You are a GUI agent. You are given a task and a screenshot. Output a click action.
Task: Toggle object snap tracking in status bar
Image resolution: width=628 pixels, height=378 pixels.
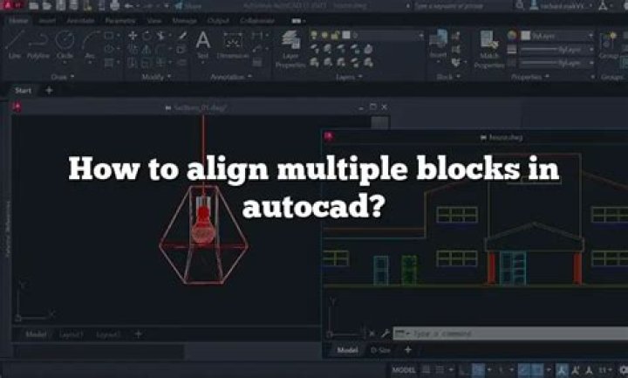click(x=524, y=369)
